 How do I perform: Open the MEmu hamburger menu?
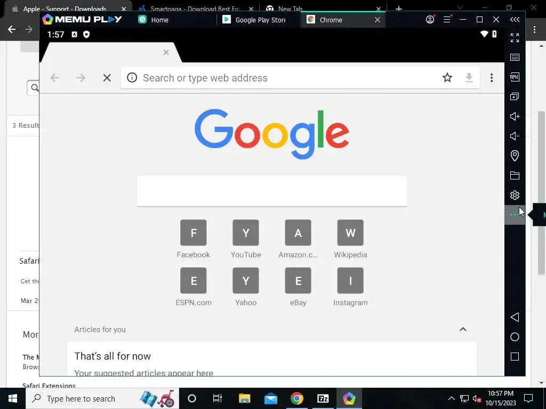click(447, 20)
